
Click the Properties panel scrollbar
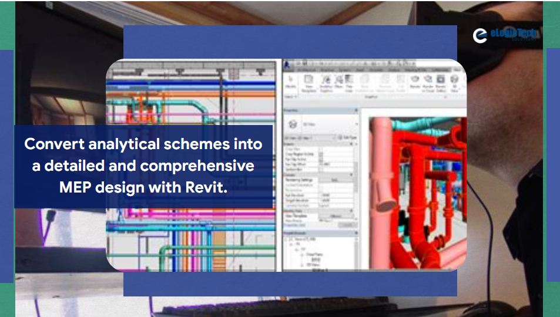point(356,178)
